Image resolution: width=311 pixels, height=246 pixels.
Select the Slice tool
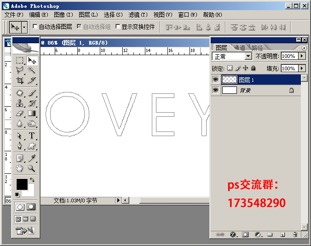pos(32,80)
